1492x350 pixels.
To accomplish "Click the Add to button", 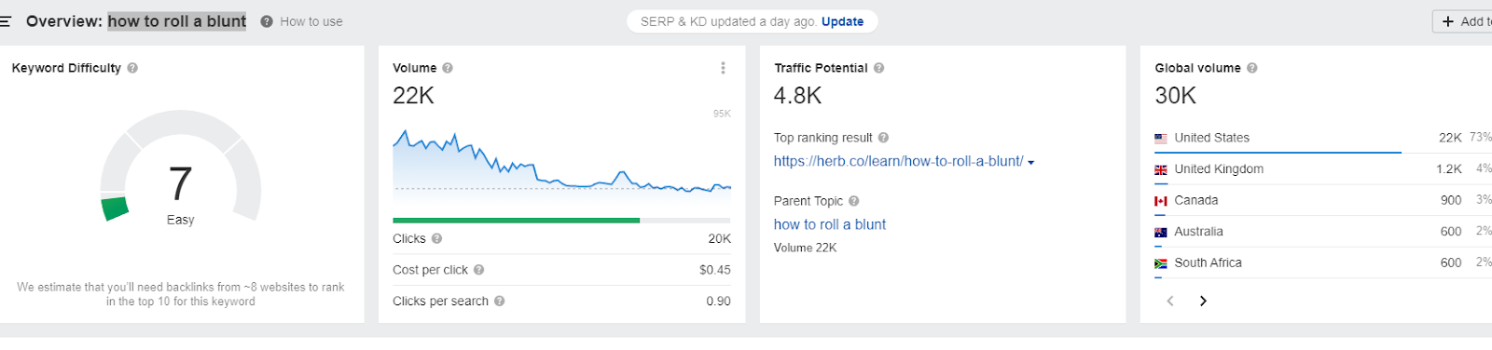I will [1462, 21].
